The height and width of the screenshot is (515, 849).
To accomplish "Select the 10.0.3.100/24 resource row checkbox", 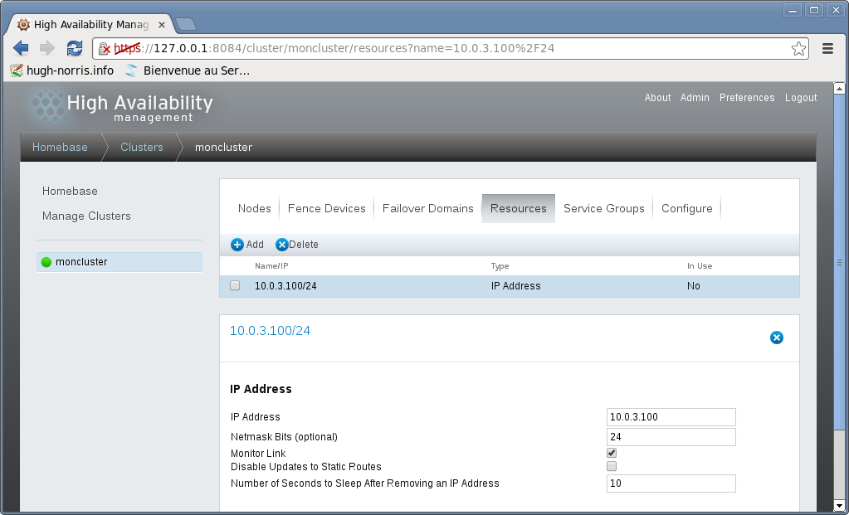I will coord(235,285).
